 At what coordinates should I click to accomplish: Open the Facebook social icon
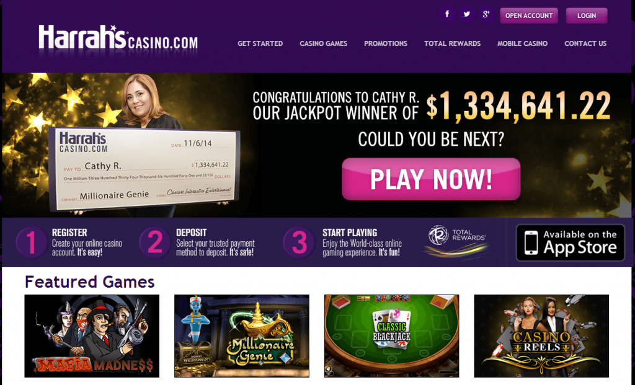[x=447, y=15]
